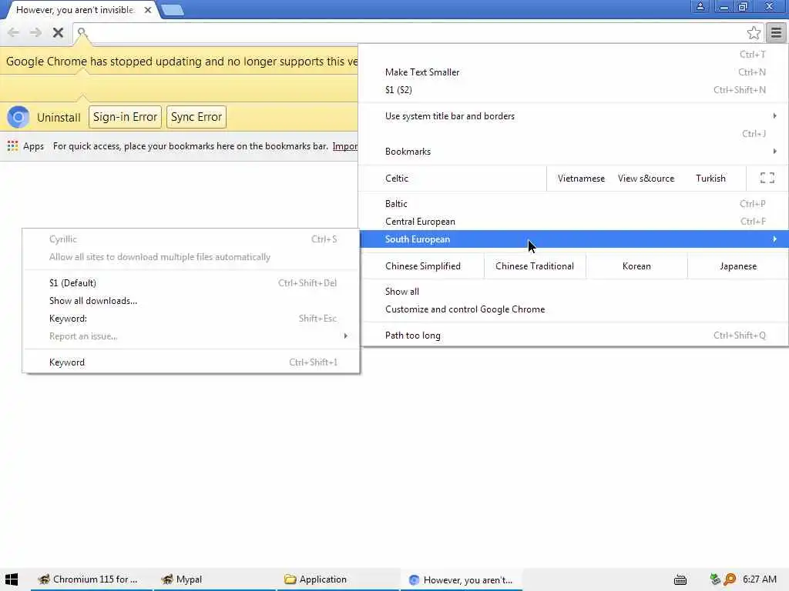Screen dimensions: 789x591
Task: Bookmark this page with the star icon
Action: pyautogui.click(x=754, y=33)
